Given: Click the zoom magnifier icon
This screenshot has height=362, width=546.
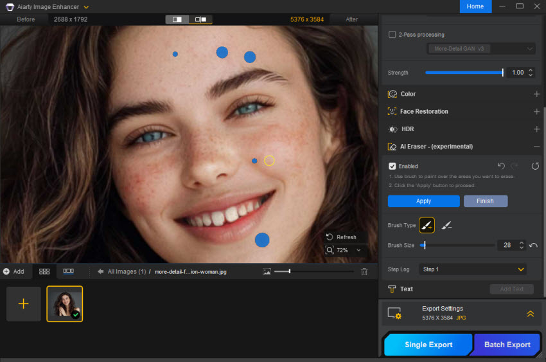Looking at the screenshot, I should 330,250.
